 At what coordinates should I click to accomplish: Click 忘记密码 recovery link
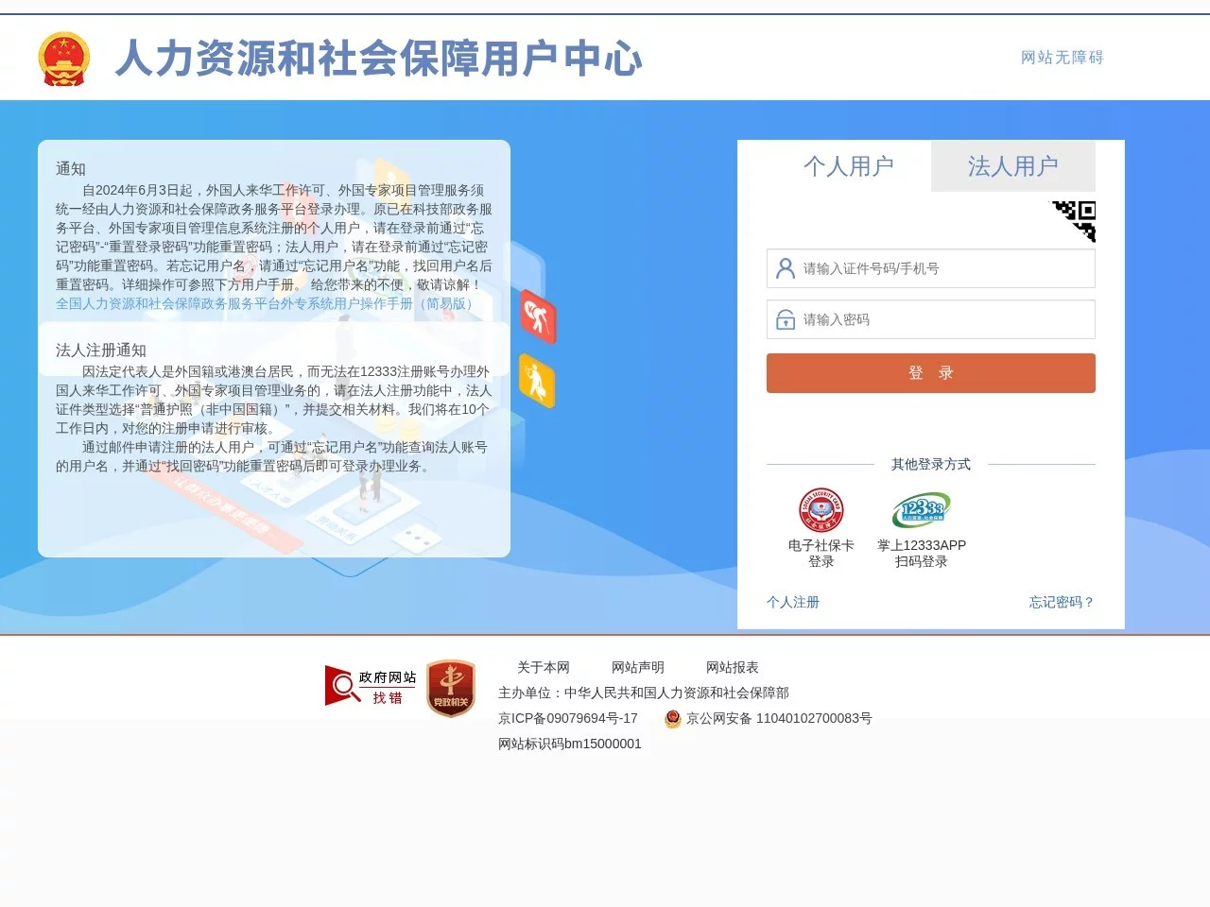point(1060,603)
